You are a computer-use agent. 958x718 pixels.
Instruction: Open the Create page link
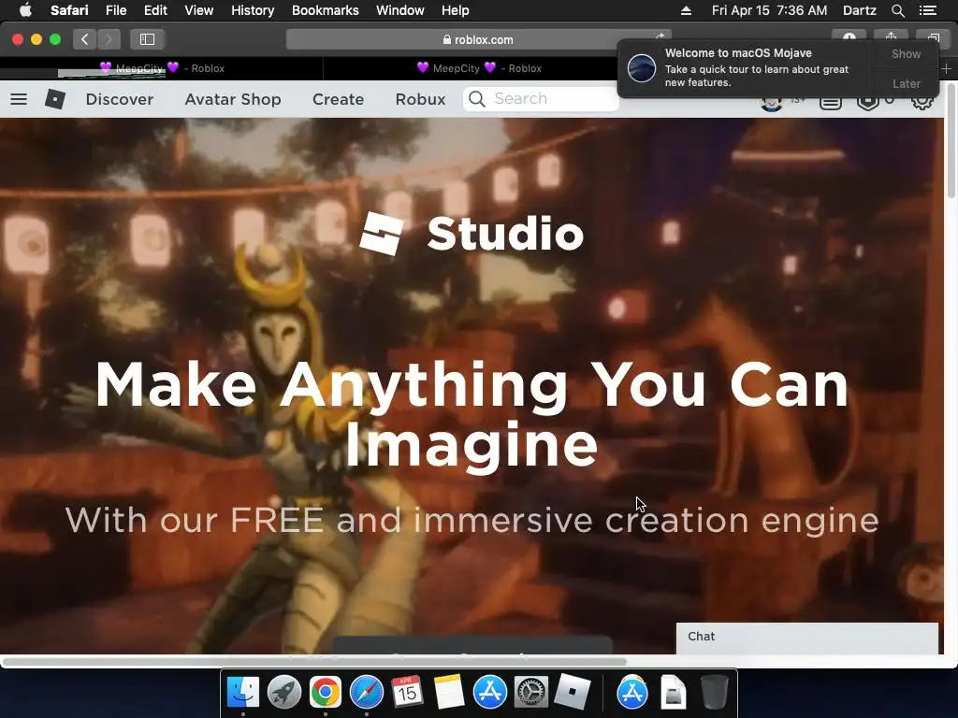pos(338,99)
